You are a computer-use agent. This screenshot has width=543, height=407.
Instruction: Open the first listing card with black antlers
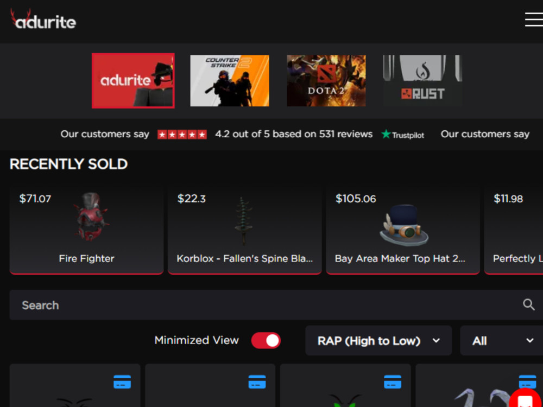[x=75, y=385]
